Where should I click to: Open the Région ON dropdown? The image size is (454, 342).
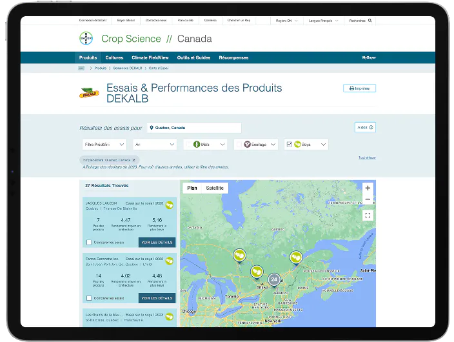click(286, 21)
